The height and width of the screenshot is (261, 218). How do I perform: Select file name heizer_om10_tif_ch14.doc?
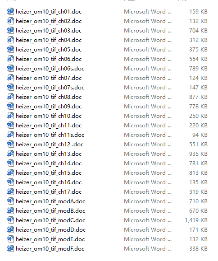pyautogui.click(x=49, y=163)
